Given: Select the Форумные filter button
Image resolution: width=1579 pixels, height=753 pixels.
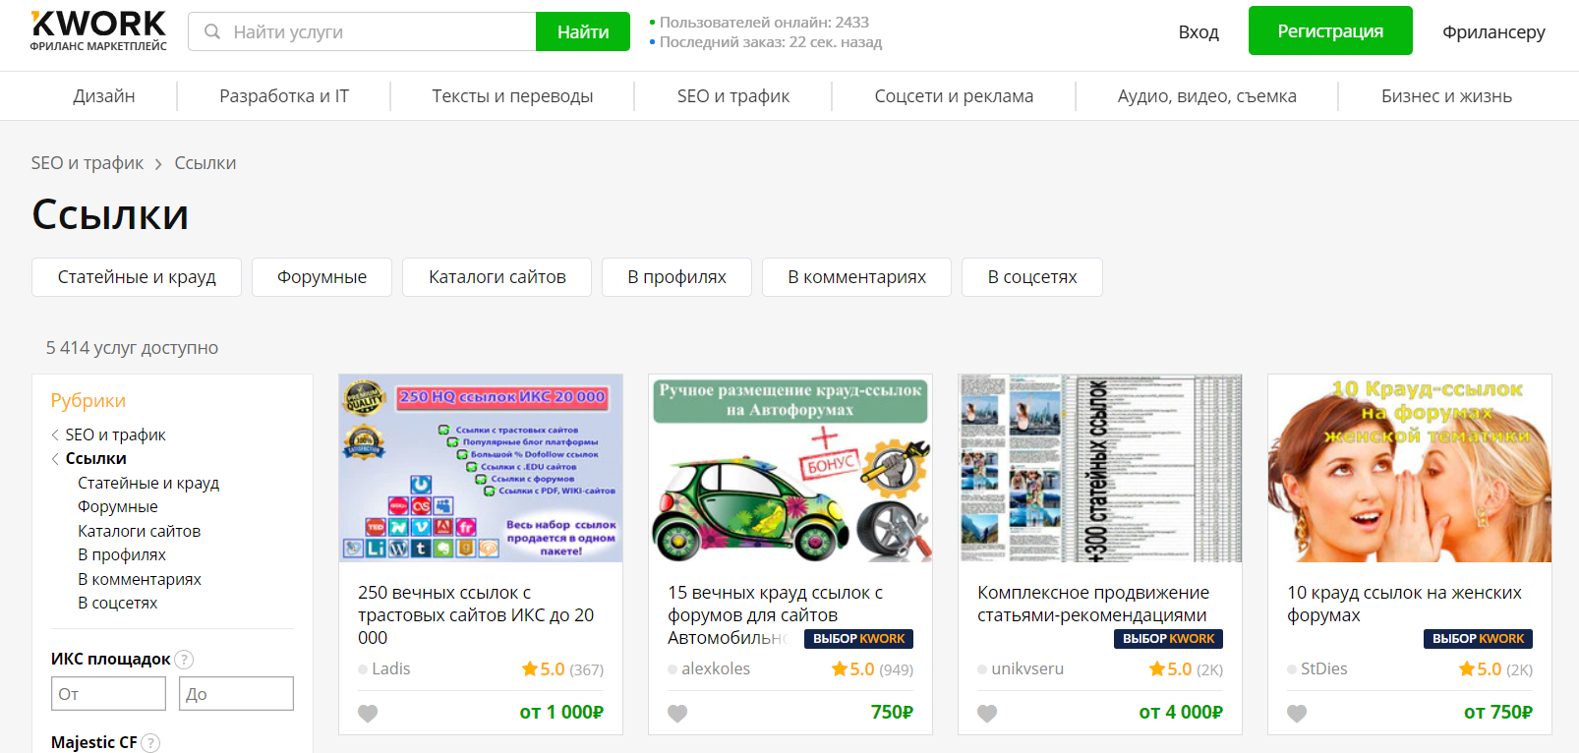Looking at the screenshot, I should pyautogui.click(x=322, y=277).
